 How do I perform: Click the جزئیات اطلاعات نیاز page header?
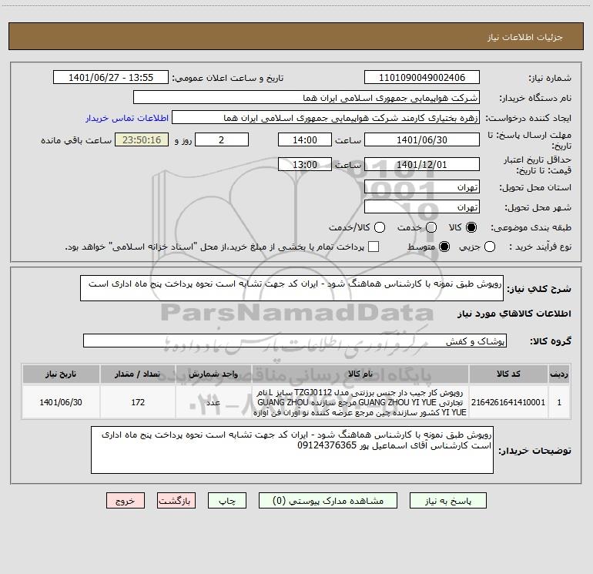coord(525,37)
